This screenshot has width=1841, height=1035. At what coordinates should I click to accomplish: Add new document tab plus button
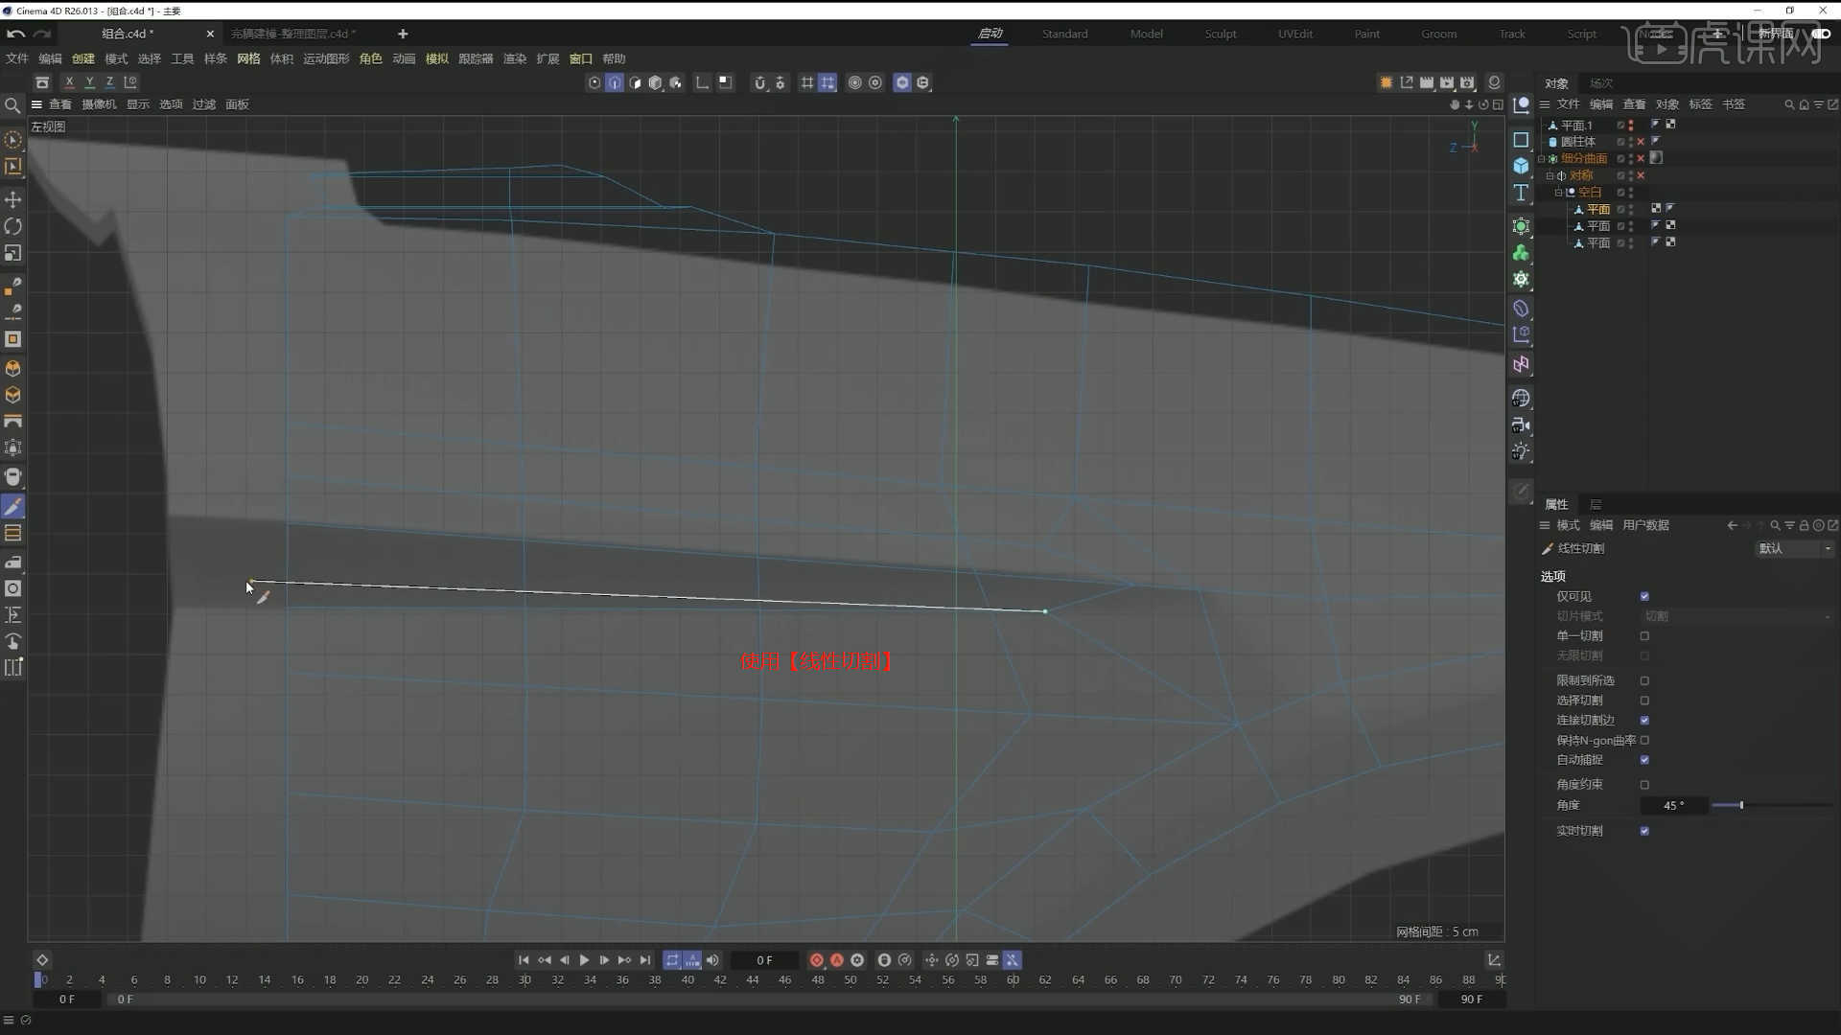tap(403, 34)
